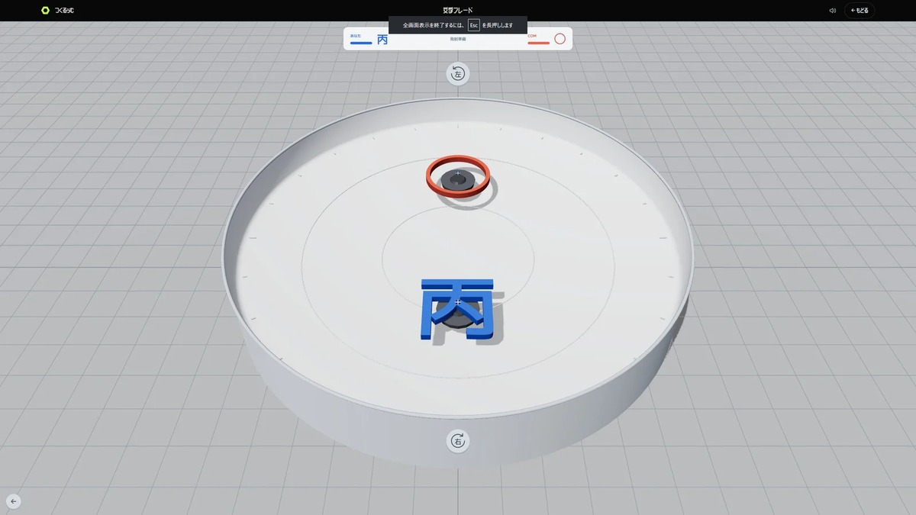The width and height of the screenshot is (916, 515).
Task: Click the 文字ブレード title in top bar
Action: point(458,11)
